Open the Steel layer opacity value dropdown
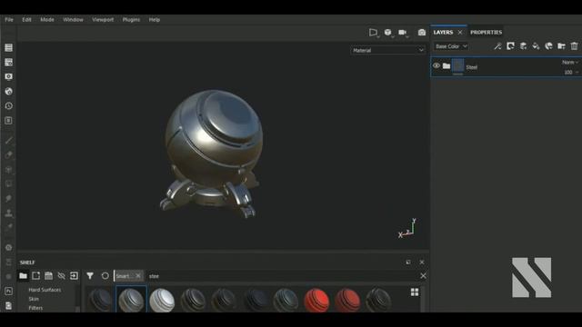The width and height of the screenshot is (582, 327). [x=571, y=73]
